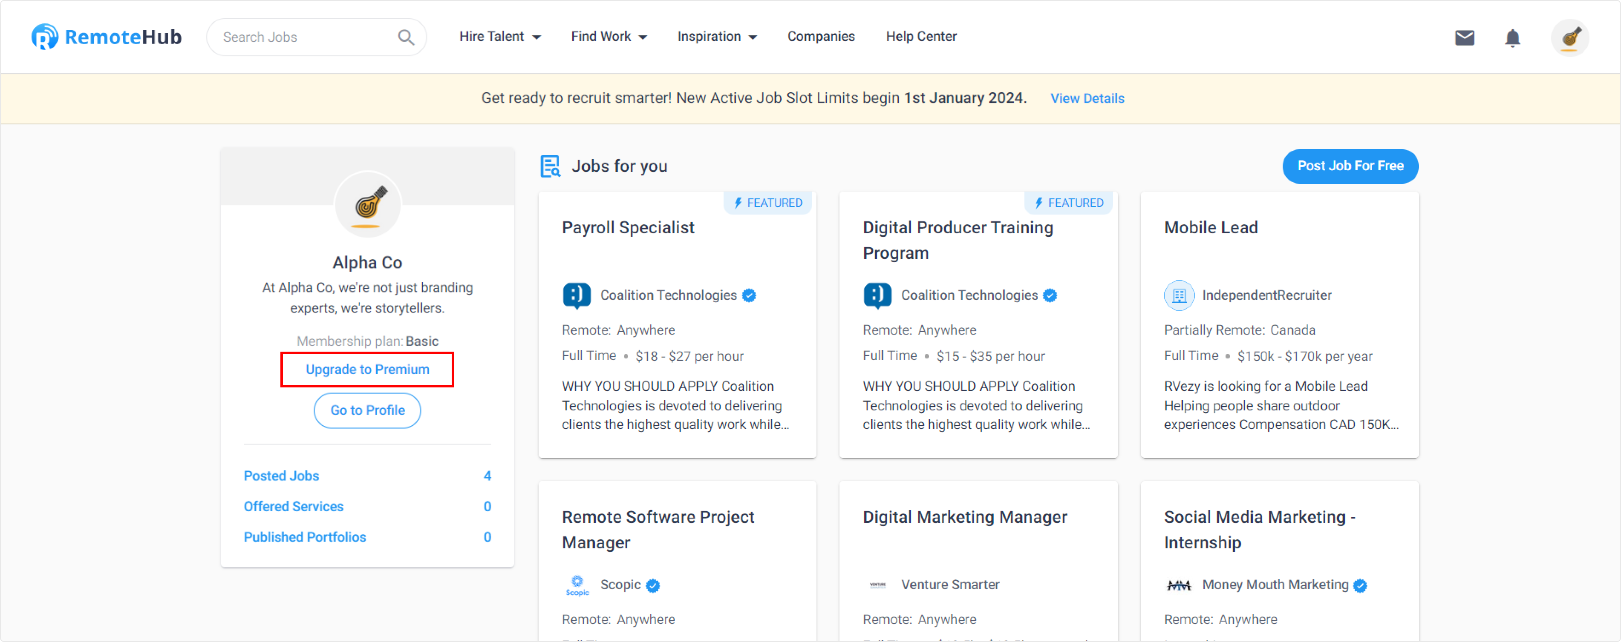Click Go to Profile button
The image size is (1621, 642).
[x=367, y=410]
